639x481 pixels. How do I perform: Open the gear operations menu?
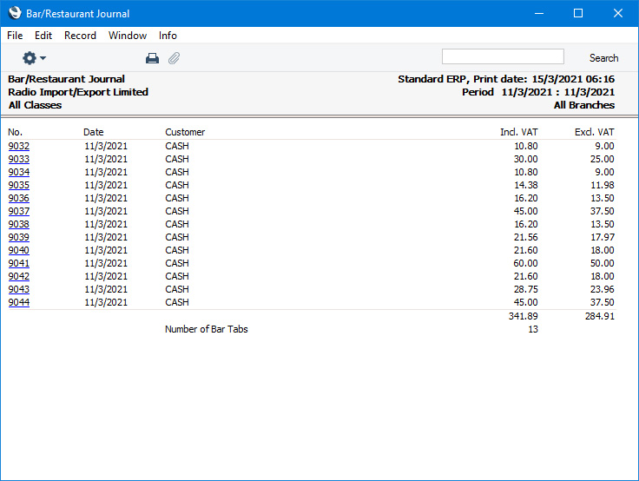click(34, 58)
